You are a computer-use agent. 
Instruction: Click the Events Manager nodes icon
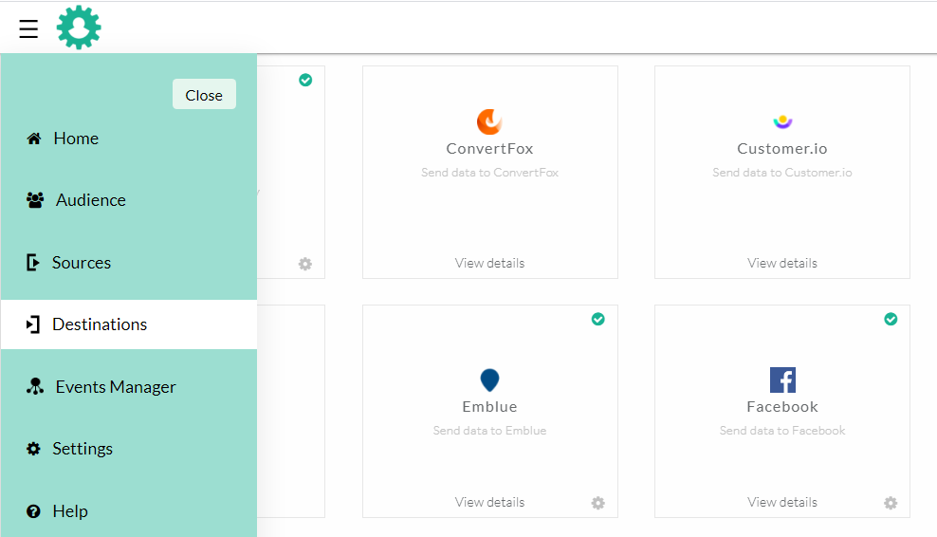(x=35, y=387)
